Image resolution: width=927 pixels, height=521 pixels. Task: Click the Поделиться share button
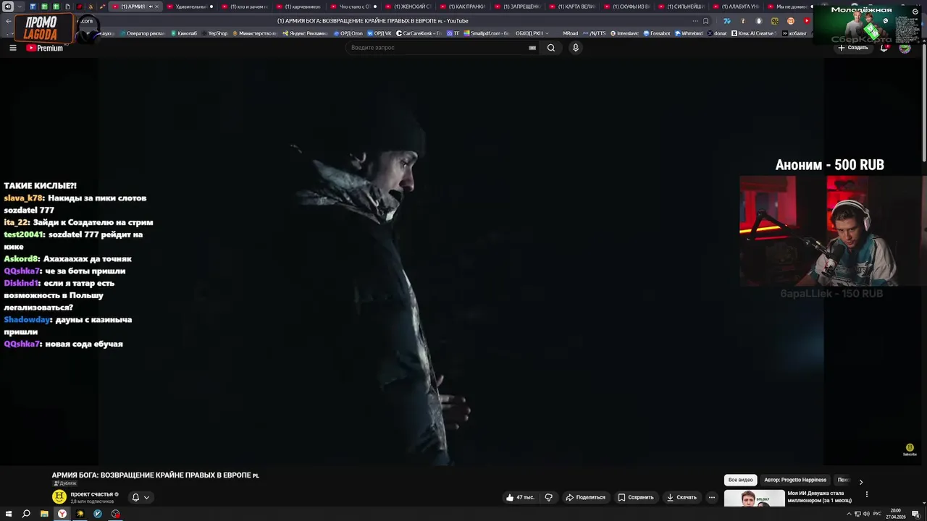[x=585, y=497]
